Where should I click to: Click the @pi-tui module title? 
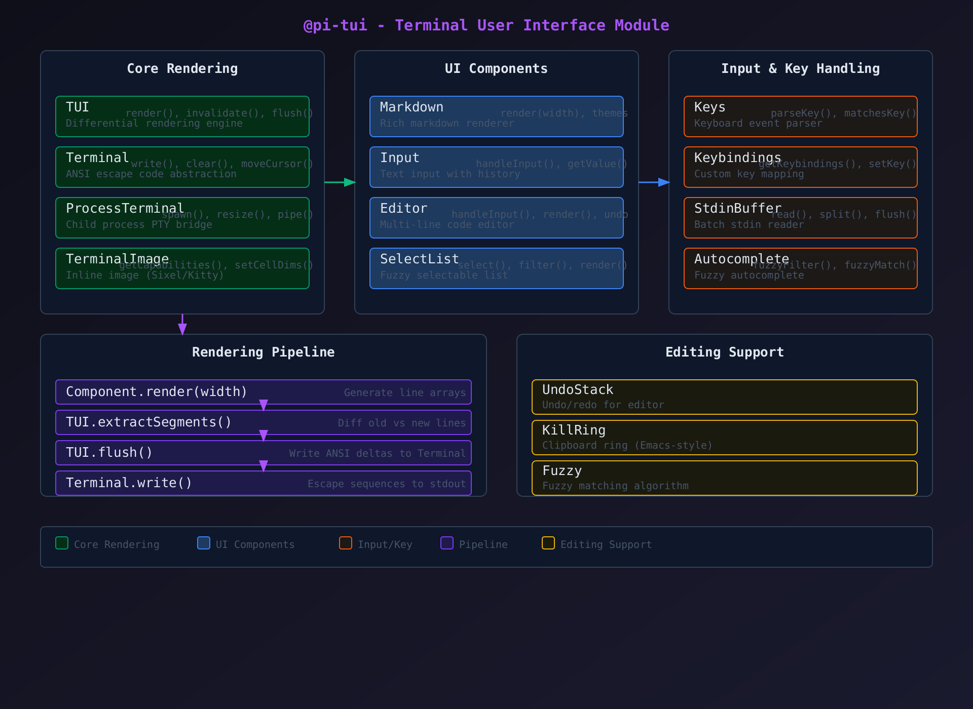point(486,25)
